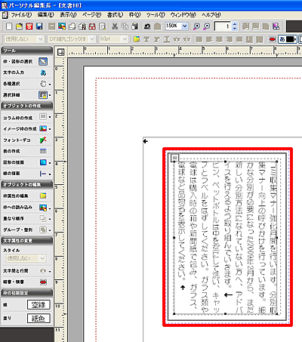Undo the last action from toolbar

point(147,26)
